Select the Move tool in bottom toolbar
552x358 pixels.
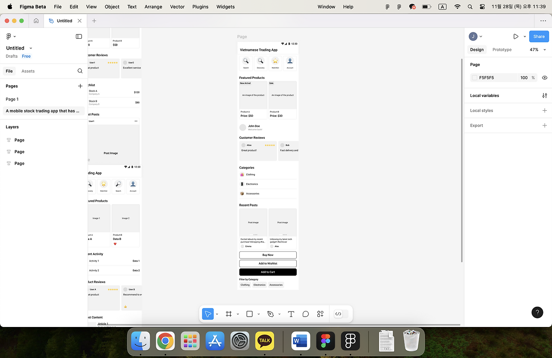coord(208,314)
